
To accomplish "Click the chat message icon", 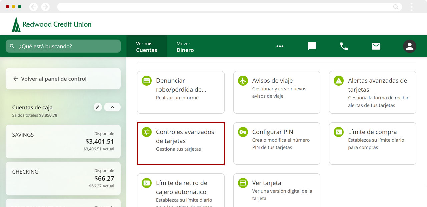I will click(312, 46).
